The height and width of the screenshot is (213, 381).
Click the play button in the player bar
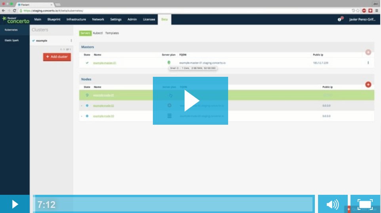coord(15,204)
